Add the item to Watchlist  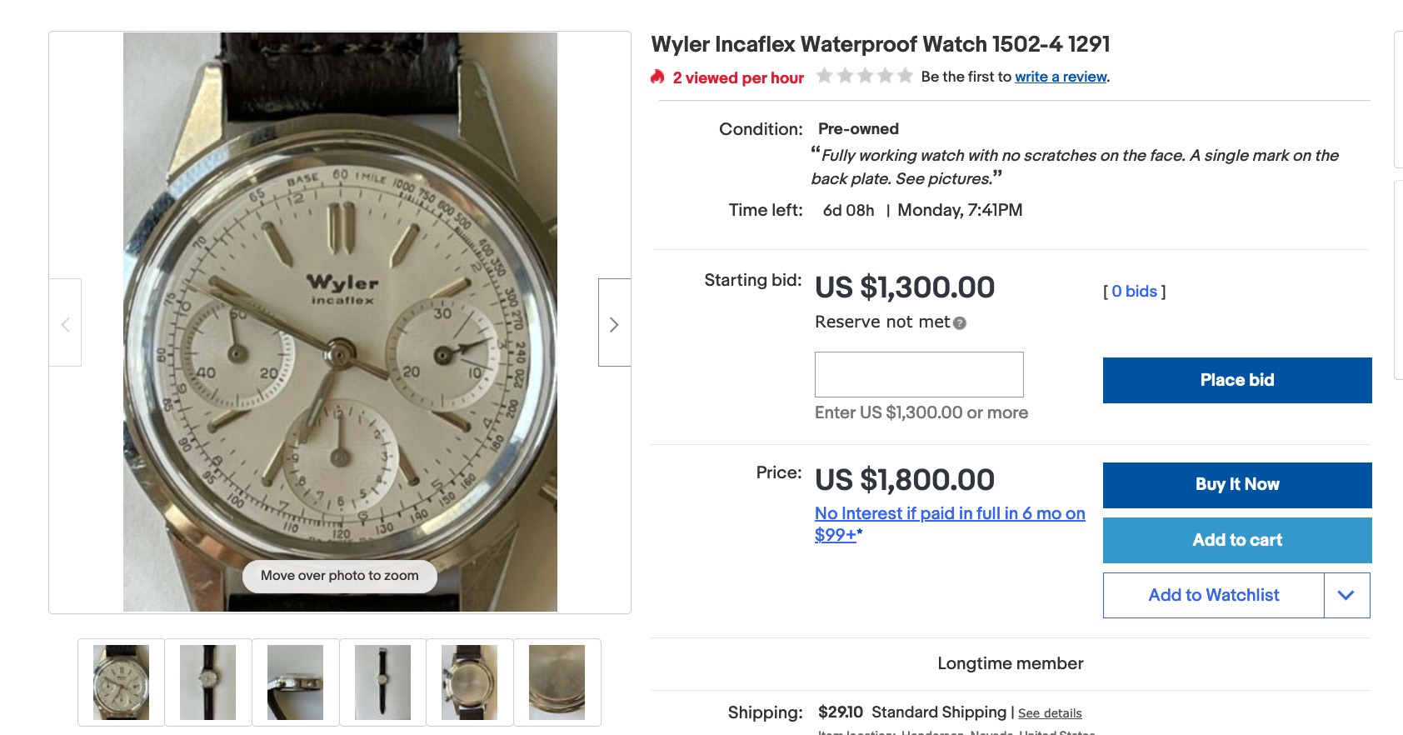[x=1213, y=595]
